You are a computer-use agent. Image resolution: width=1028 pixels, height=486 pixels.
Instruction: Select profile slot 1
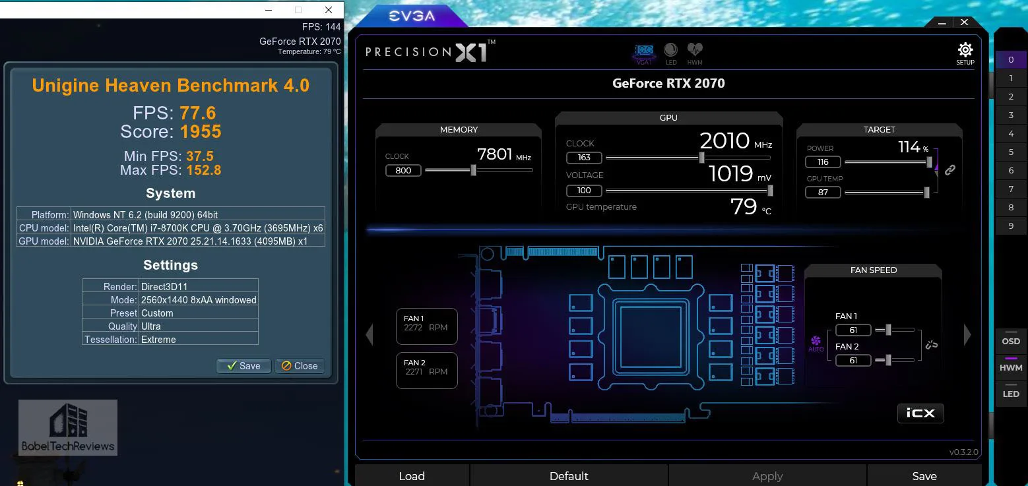[1011, 78]
